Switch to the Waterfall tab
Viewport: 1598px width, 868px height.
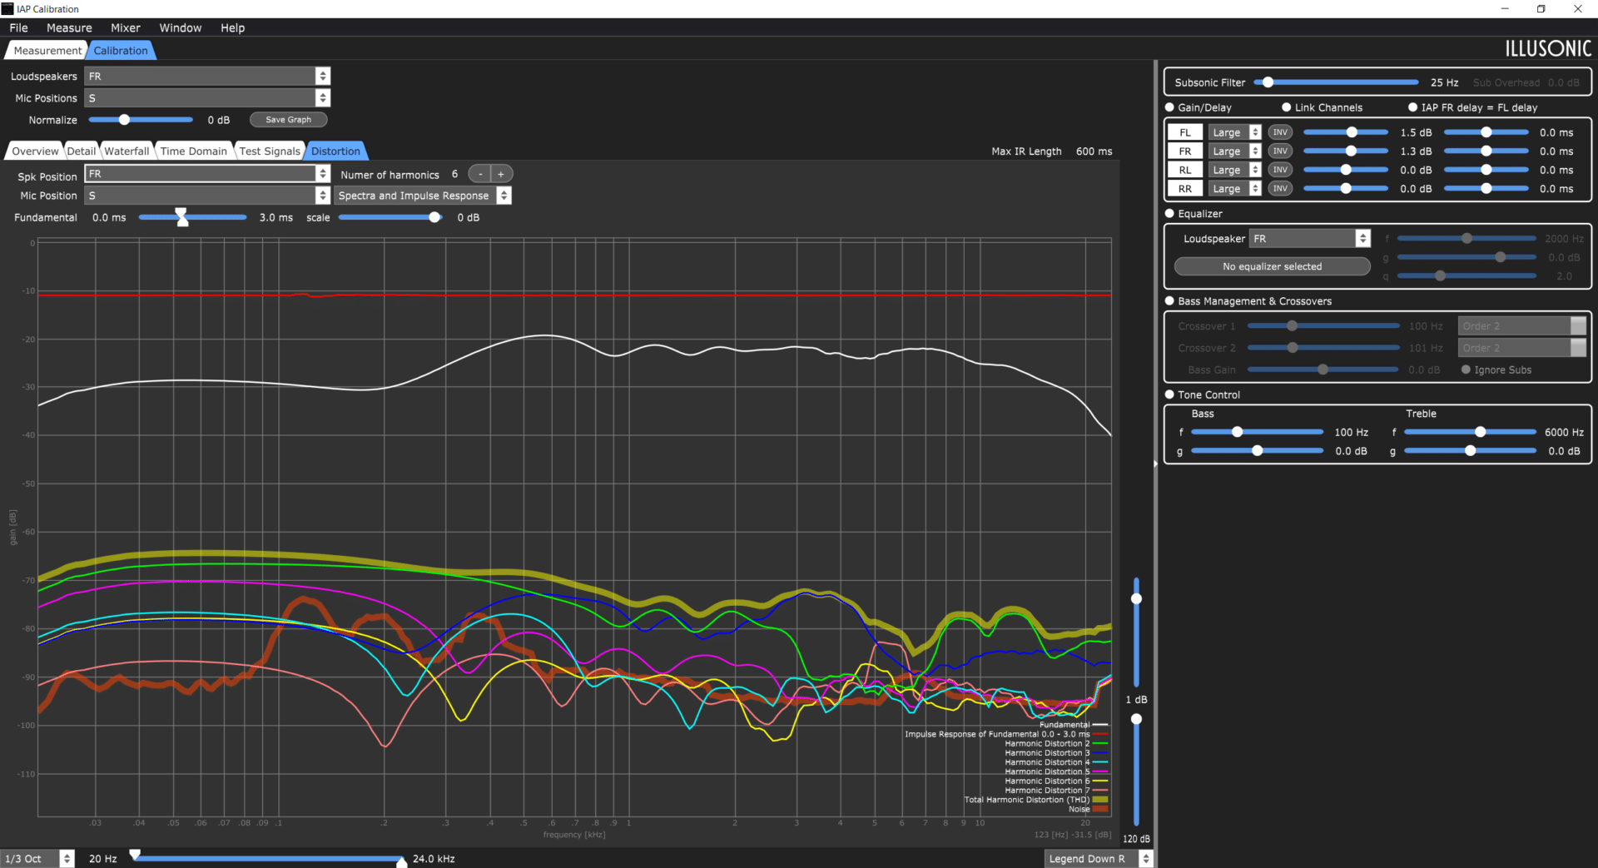(x=127, y=151)
